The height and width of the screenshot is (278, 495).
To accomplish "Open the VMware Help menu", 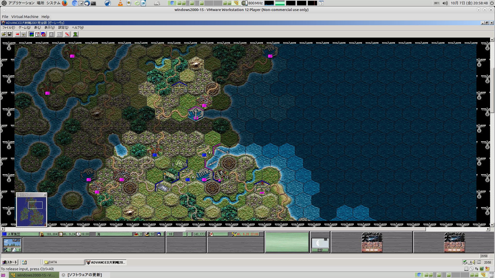I will pyautogui.click(x=45, y=17).
